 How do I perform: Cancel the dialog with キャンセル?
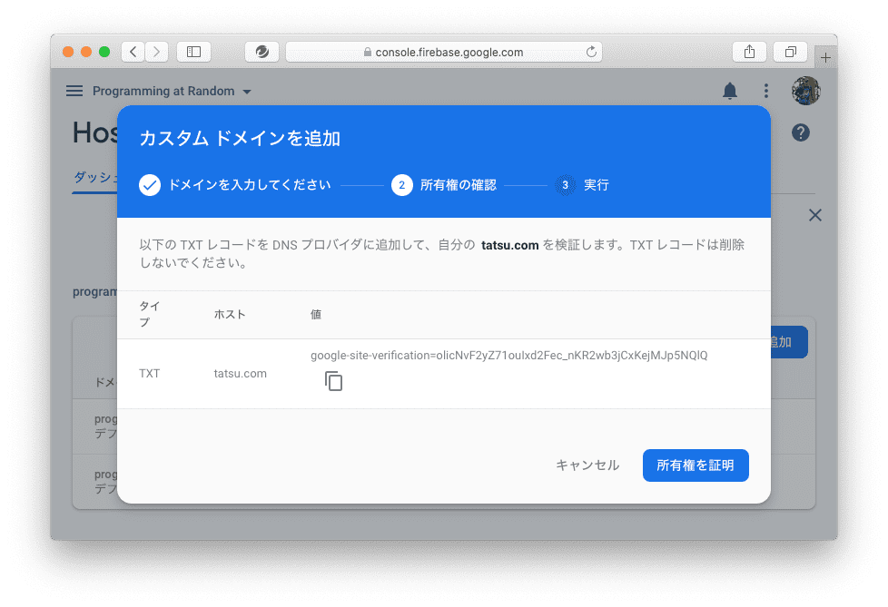click(587, 465)
